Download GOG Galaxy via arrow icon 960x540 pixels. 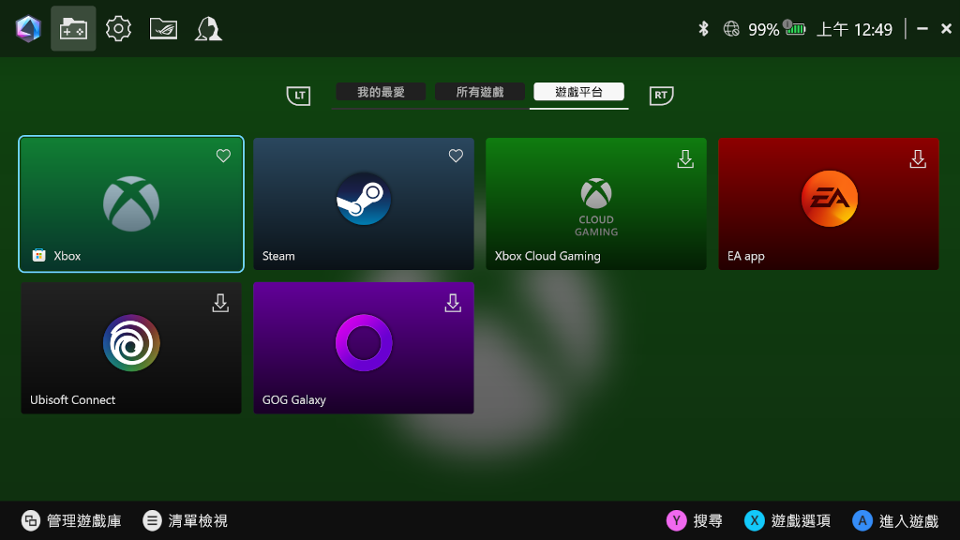point(453,303)
